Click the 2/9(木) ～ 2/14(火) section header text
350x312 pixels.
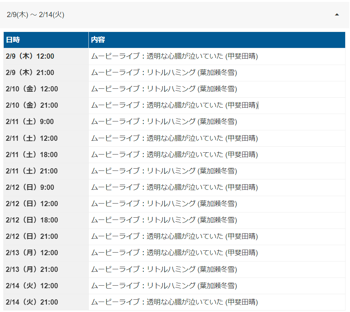click(36, 15)
